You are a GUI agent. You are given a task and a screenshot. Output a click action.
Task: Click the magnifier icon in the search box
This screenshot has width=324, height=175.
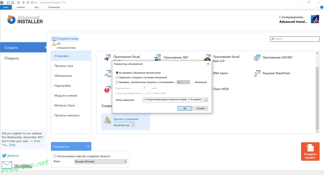point(272,39)
